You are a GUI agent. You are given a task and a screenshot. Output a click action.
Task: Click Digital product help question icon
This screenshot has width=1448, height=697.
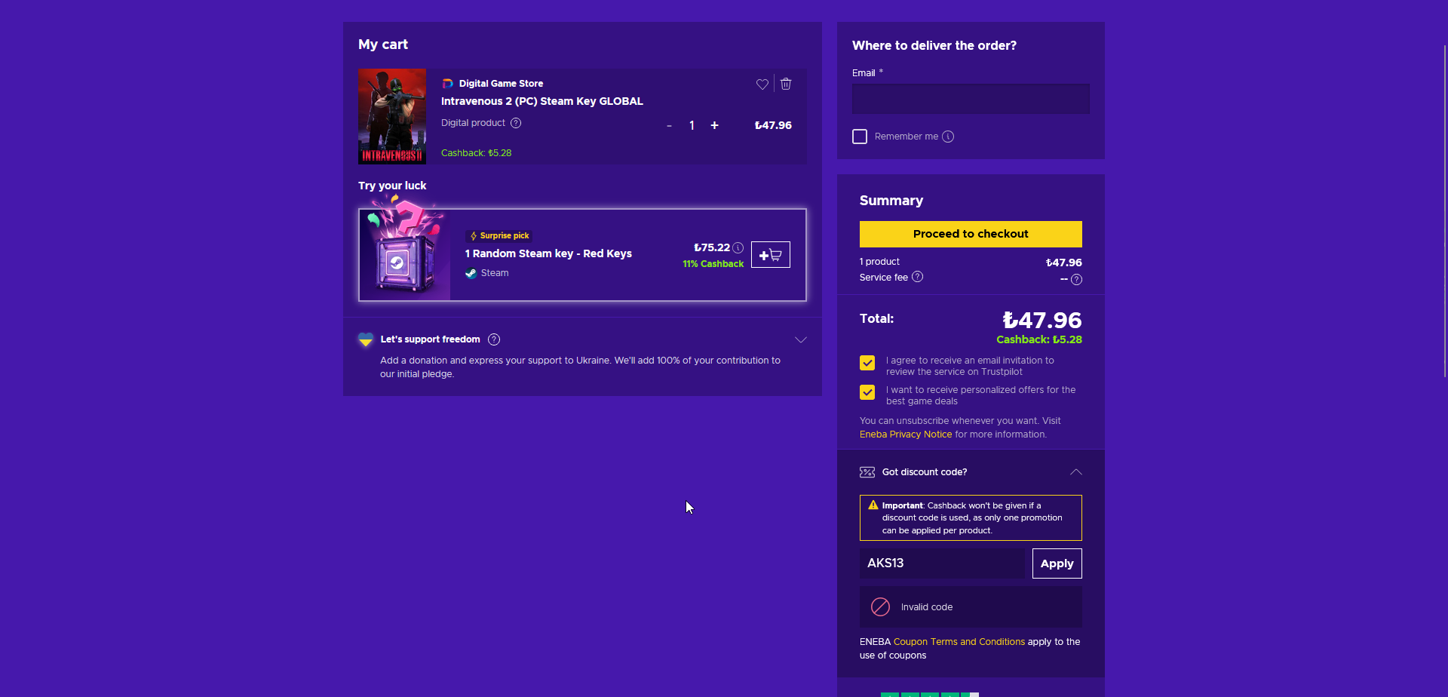pos(516,123)
